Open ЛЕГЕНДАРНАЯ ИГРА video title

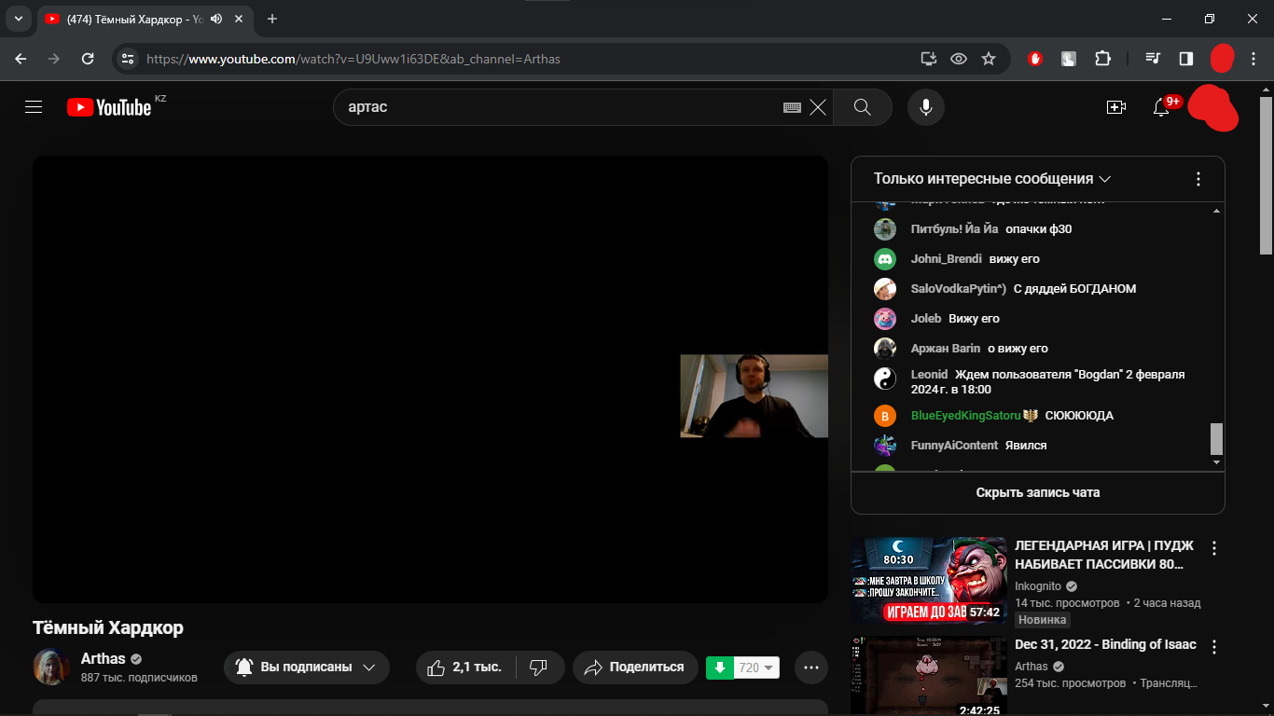pos(1105,555)
